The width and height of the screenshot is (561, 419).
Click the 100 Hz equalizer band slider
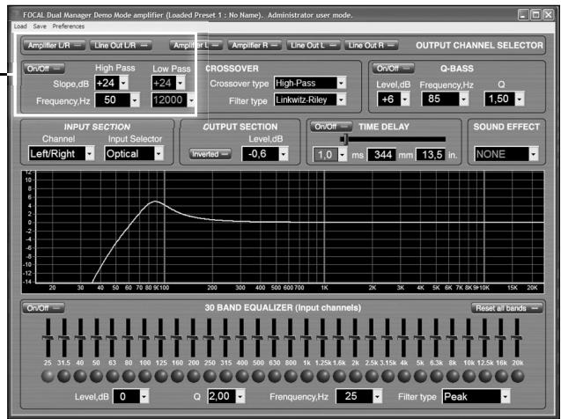(144, 337)
